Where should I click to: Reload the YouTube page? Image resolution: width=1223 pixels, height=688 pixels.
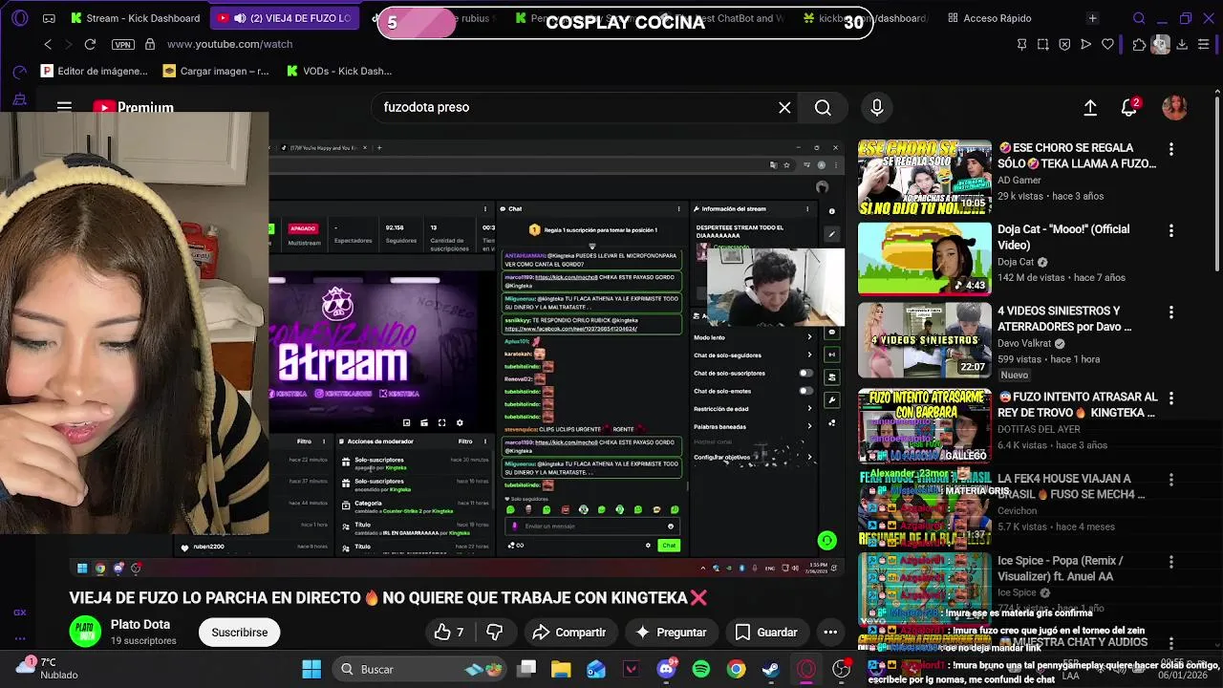pyautogui.click(x=90, y=44)
